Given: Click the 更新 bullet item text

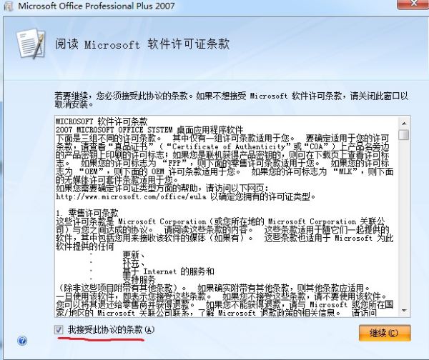Looking at the screenshot, I should point(134,255).
